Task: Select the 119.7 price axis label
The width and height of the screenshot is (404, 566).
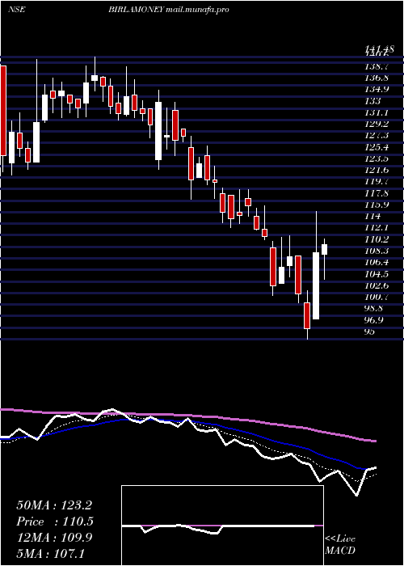Action: (x=377, y=182)
